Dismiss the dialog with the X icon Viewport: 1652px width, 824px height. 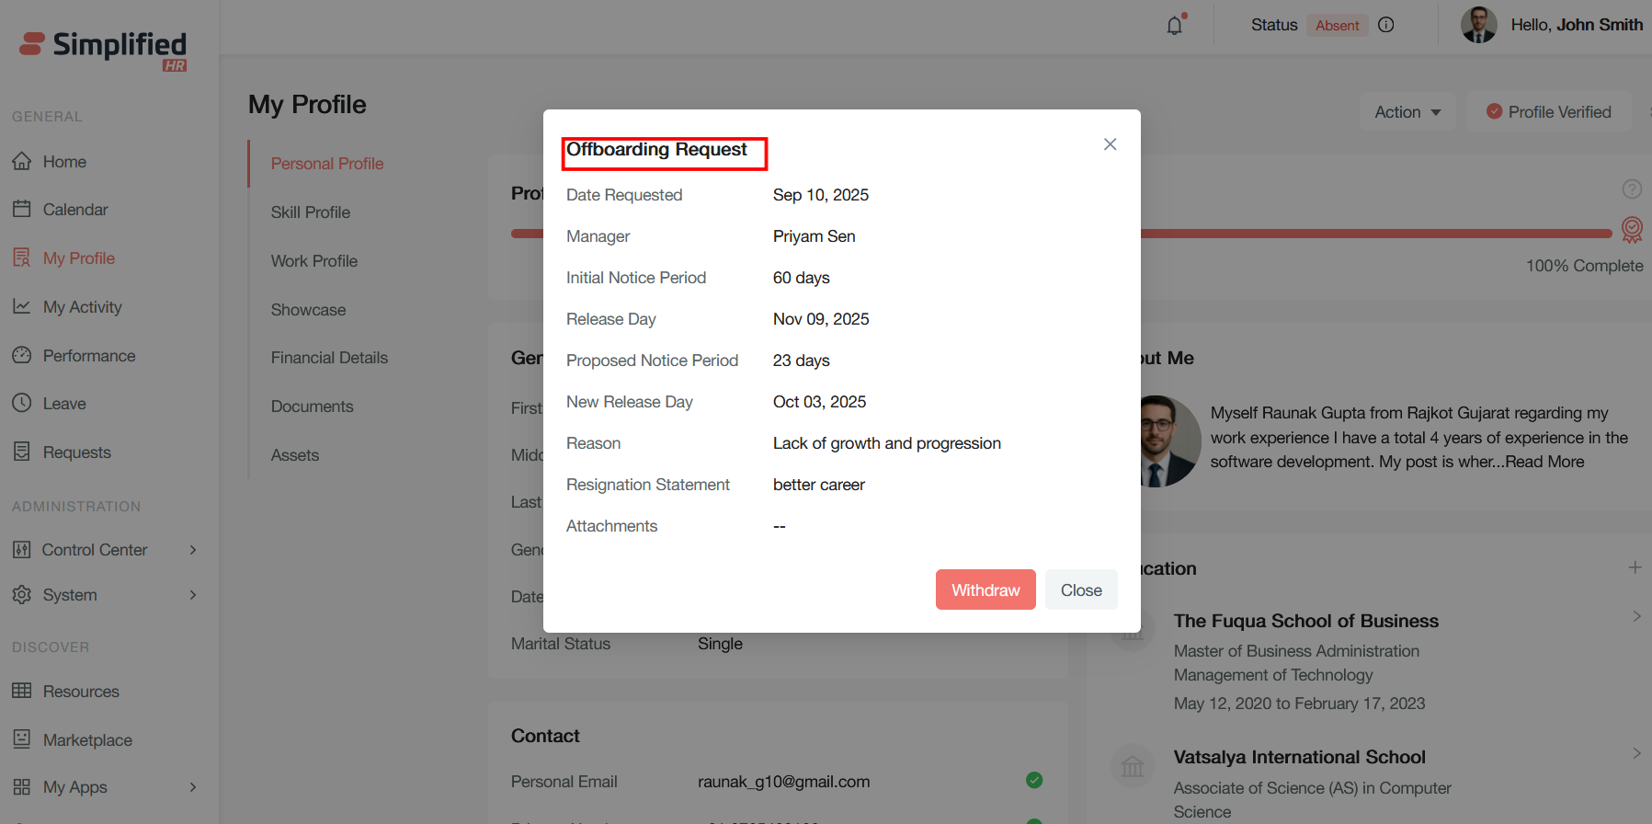pos(1111,144)
